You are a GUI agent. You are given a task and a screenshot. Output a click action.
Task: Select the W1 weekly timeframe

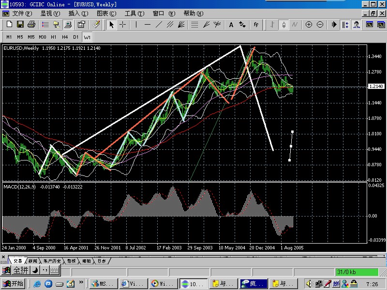click(87, 37)
